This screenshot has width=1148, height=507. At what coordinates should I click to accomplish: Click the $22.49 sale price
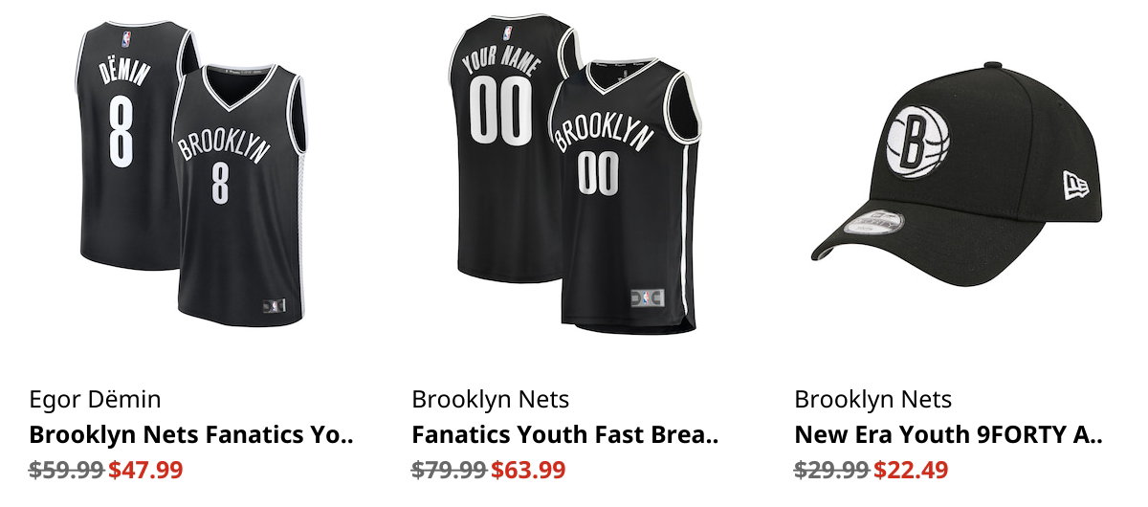(x=911, y=470)
